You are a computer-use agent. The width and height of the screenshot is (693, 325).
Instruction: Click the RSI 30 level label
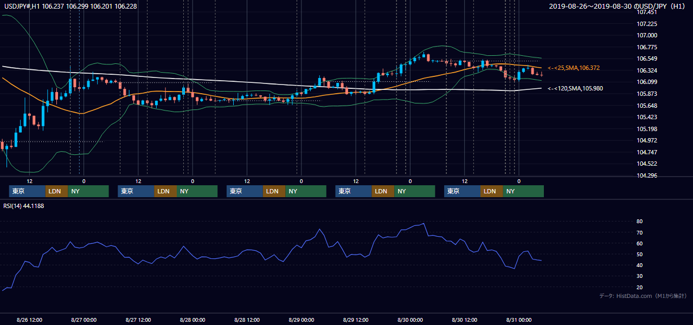click(x=639, y=276)
